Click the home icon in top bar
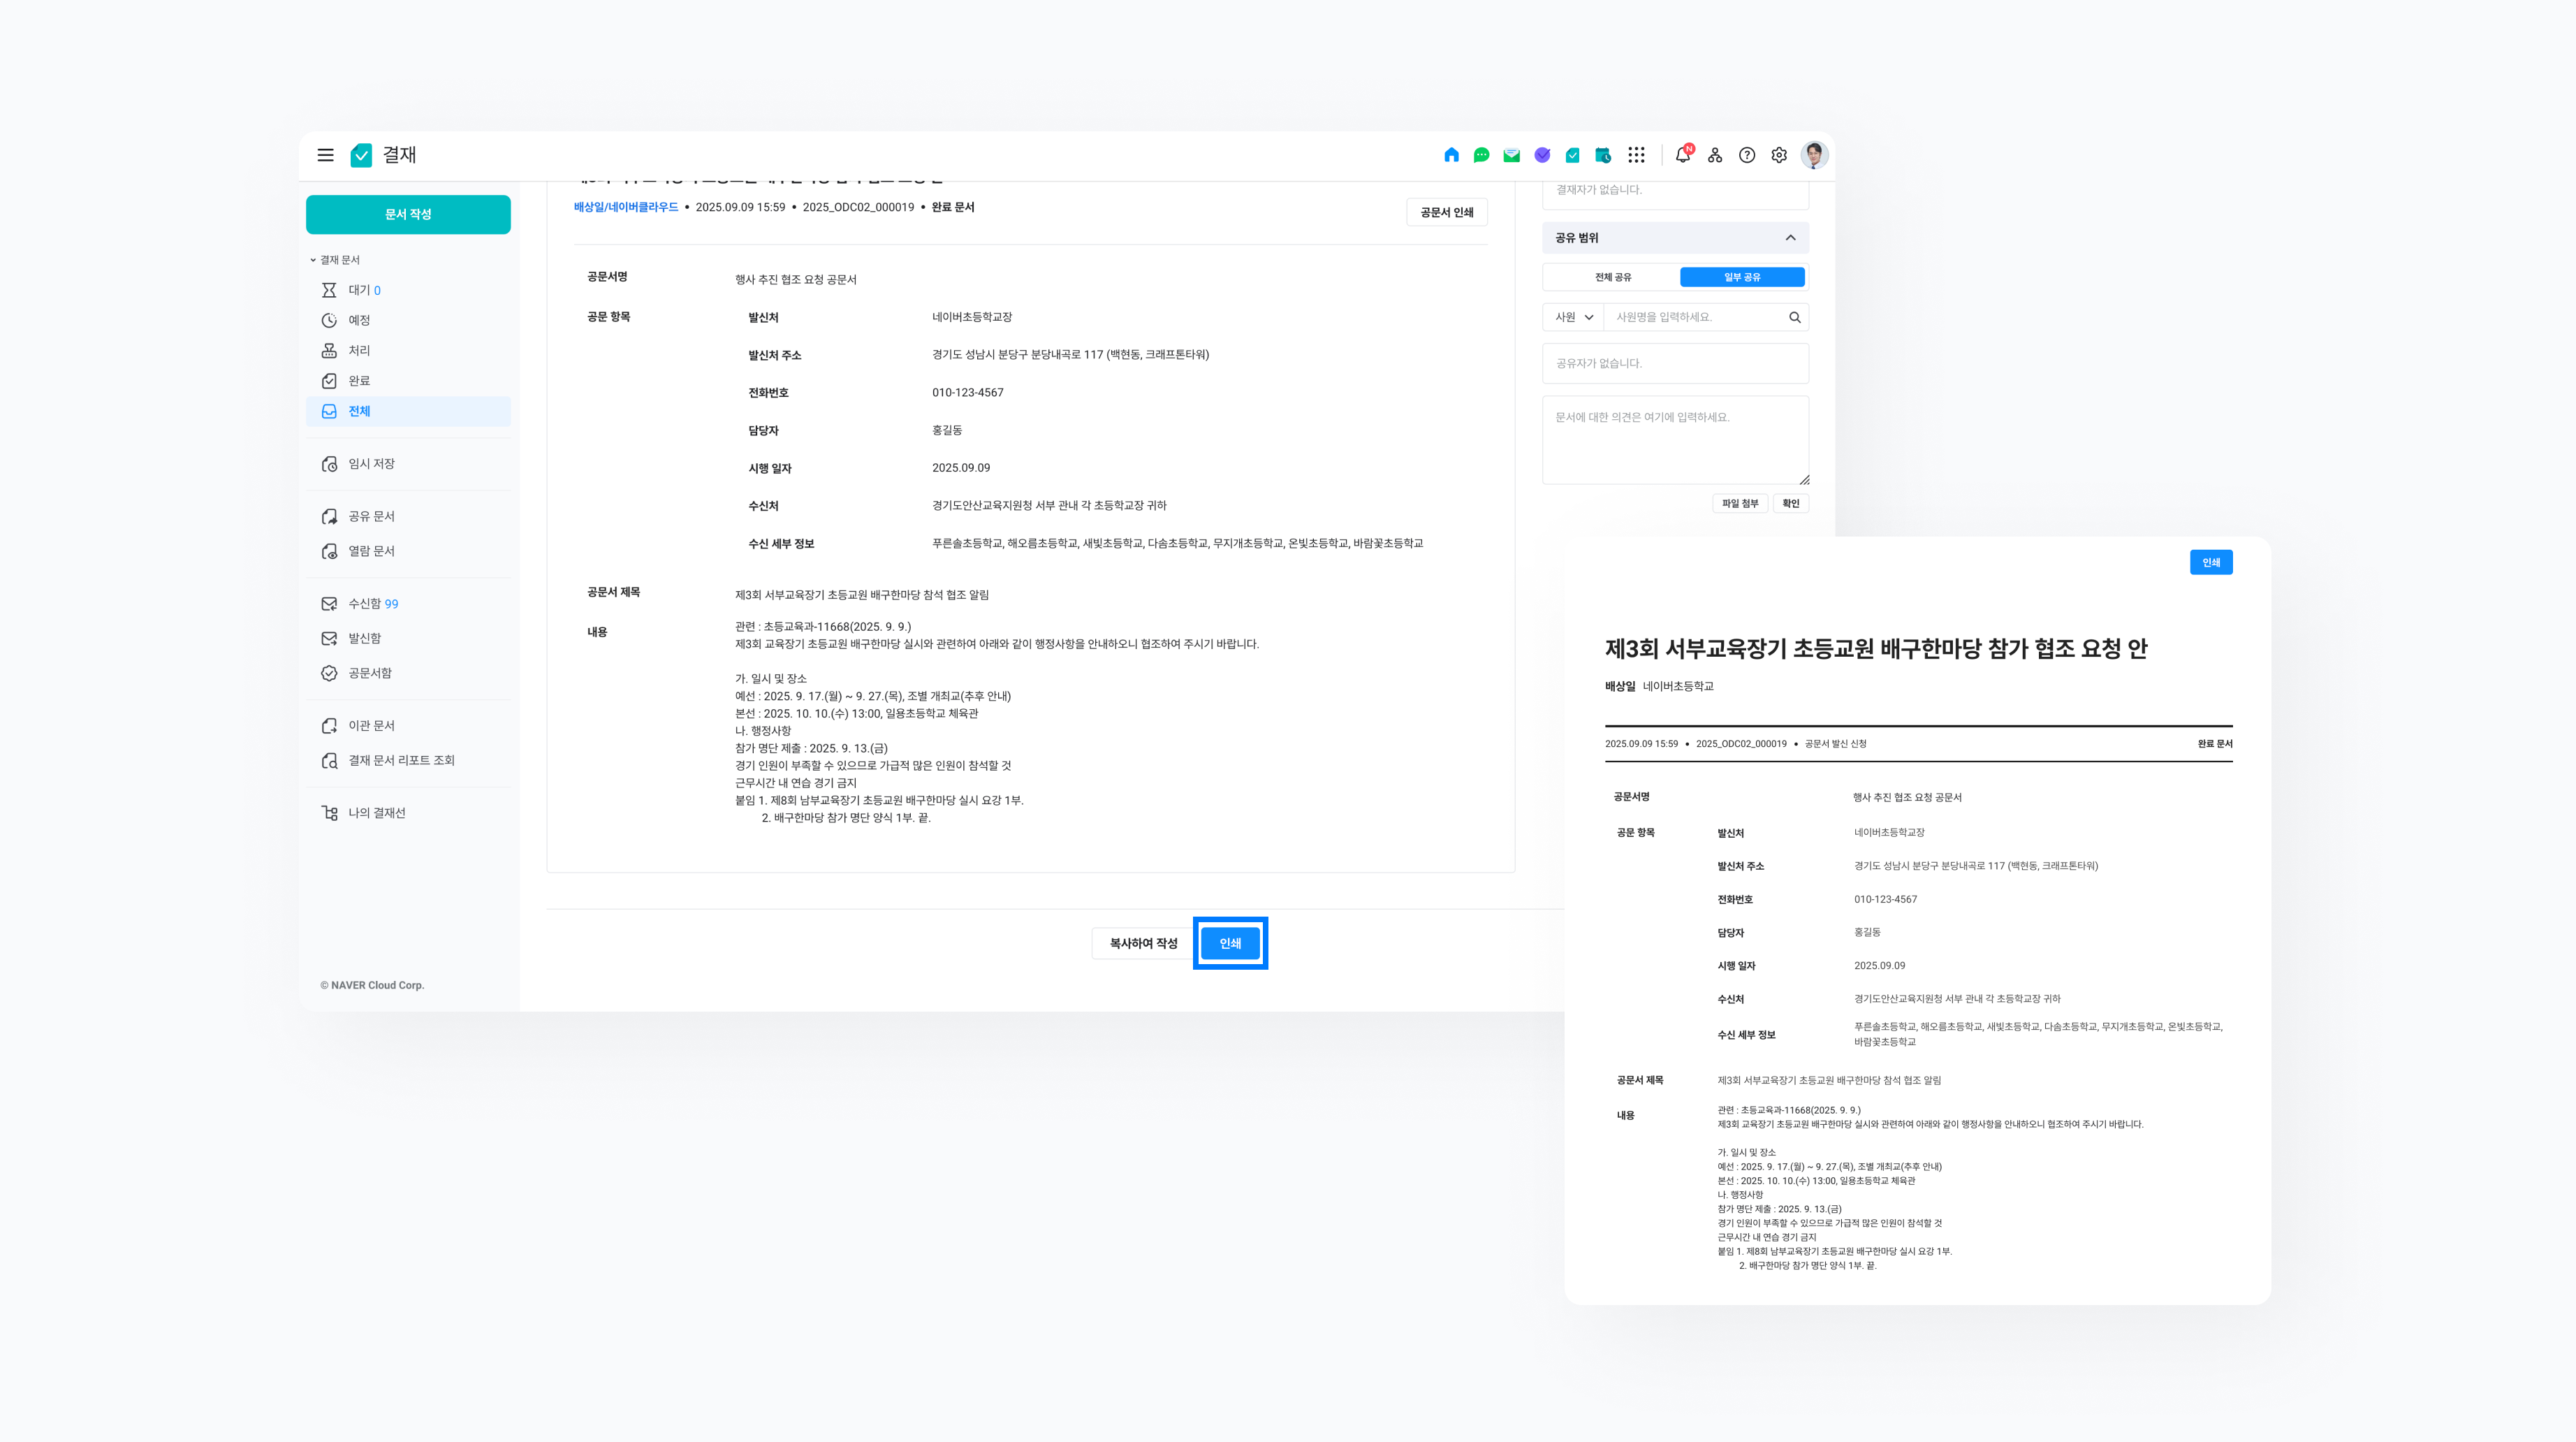This screenshot has width=2576, height=1442. tap(1451, 155)
